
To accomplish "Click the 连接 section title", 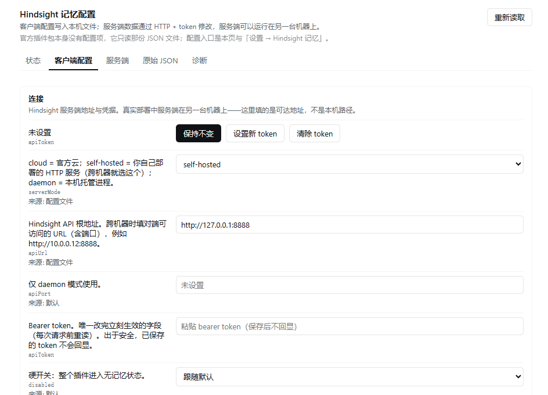I will [36, 99].
